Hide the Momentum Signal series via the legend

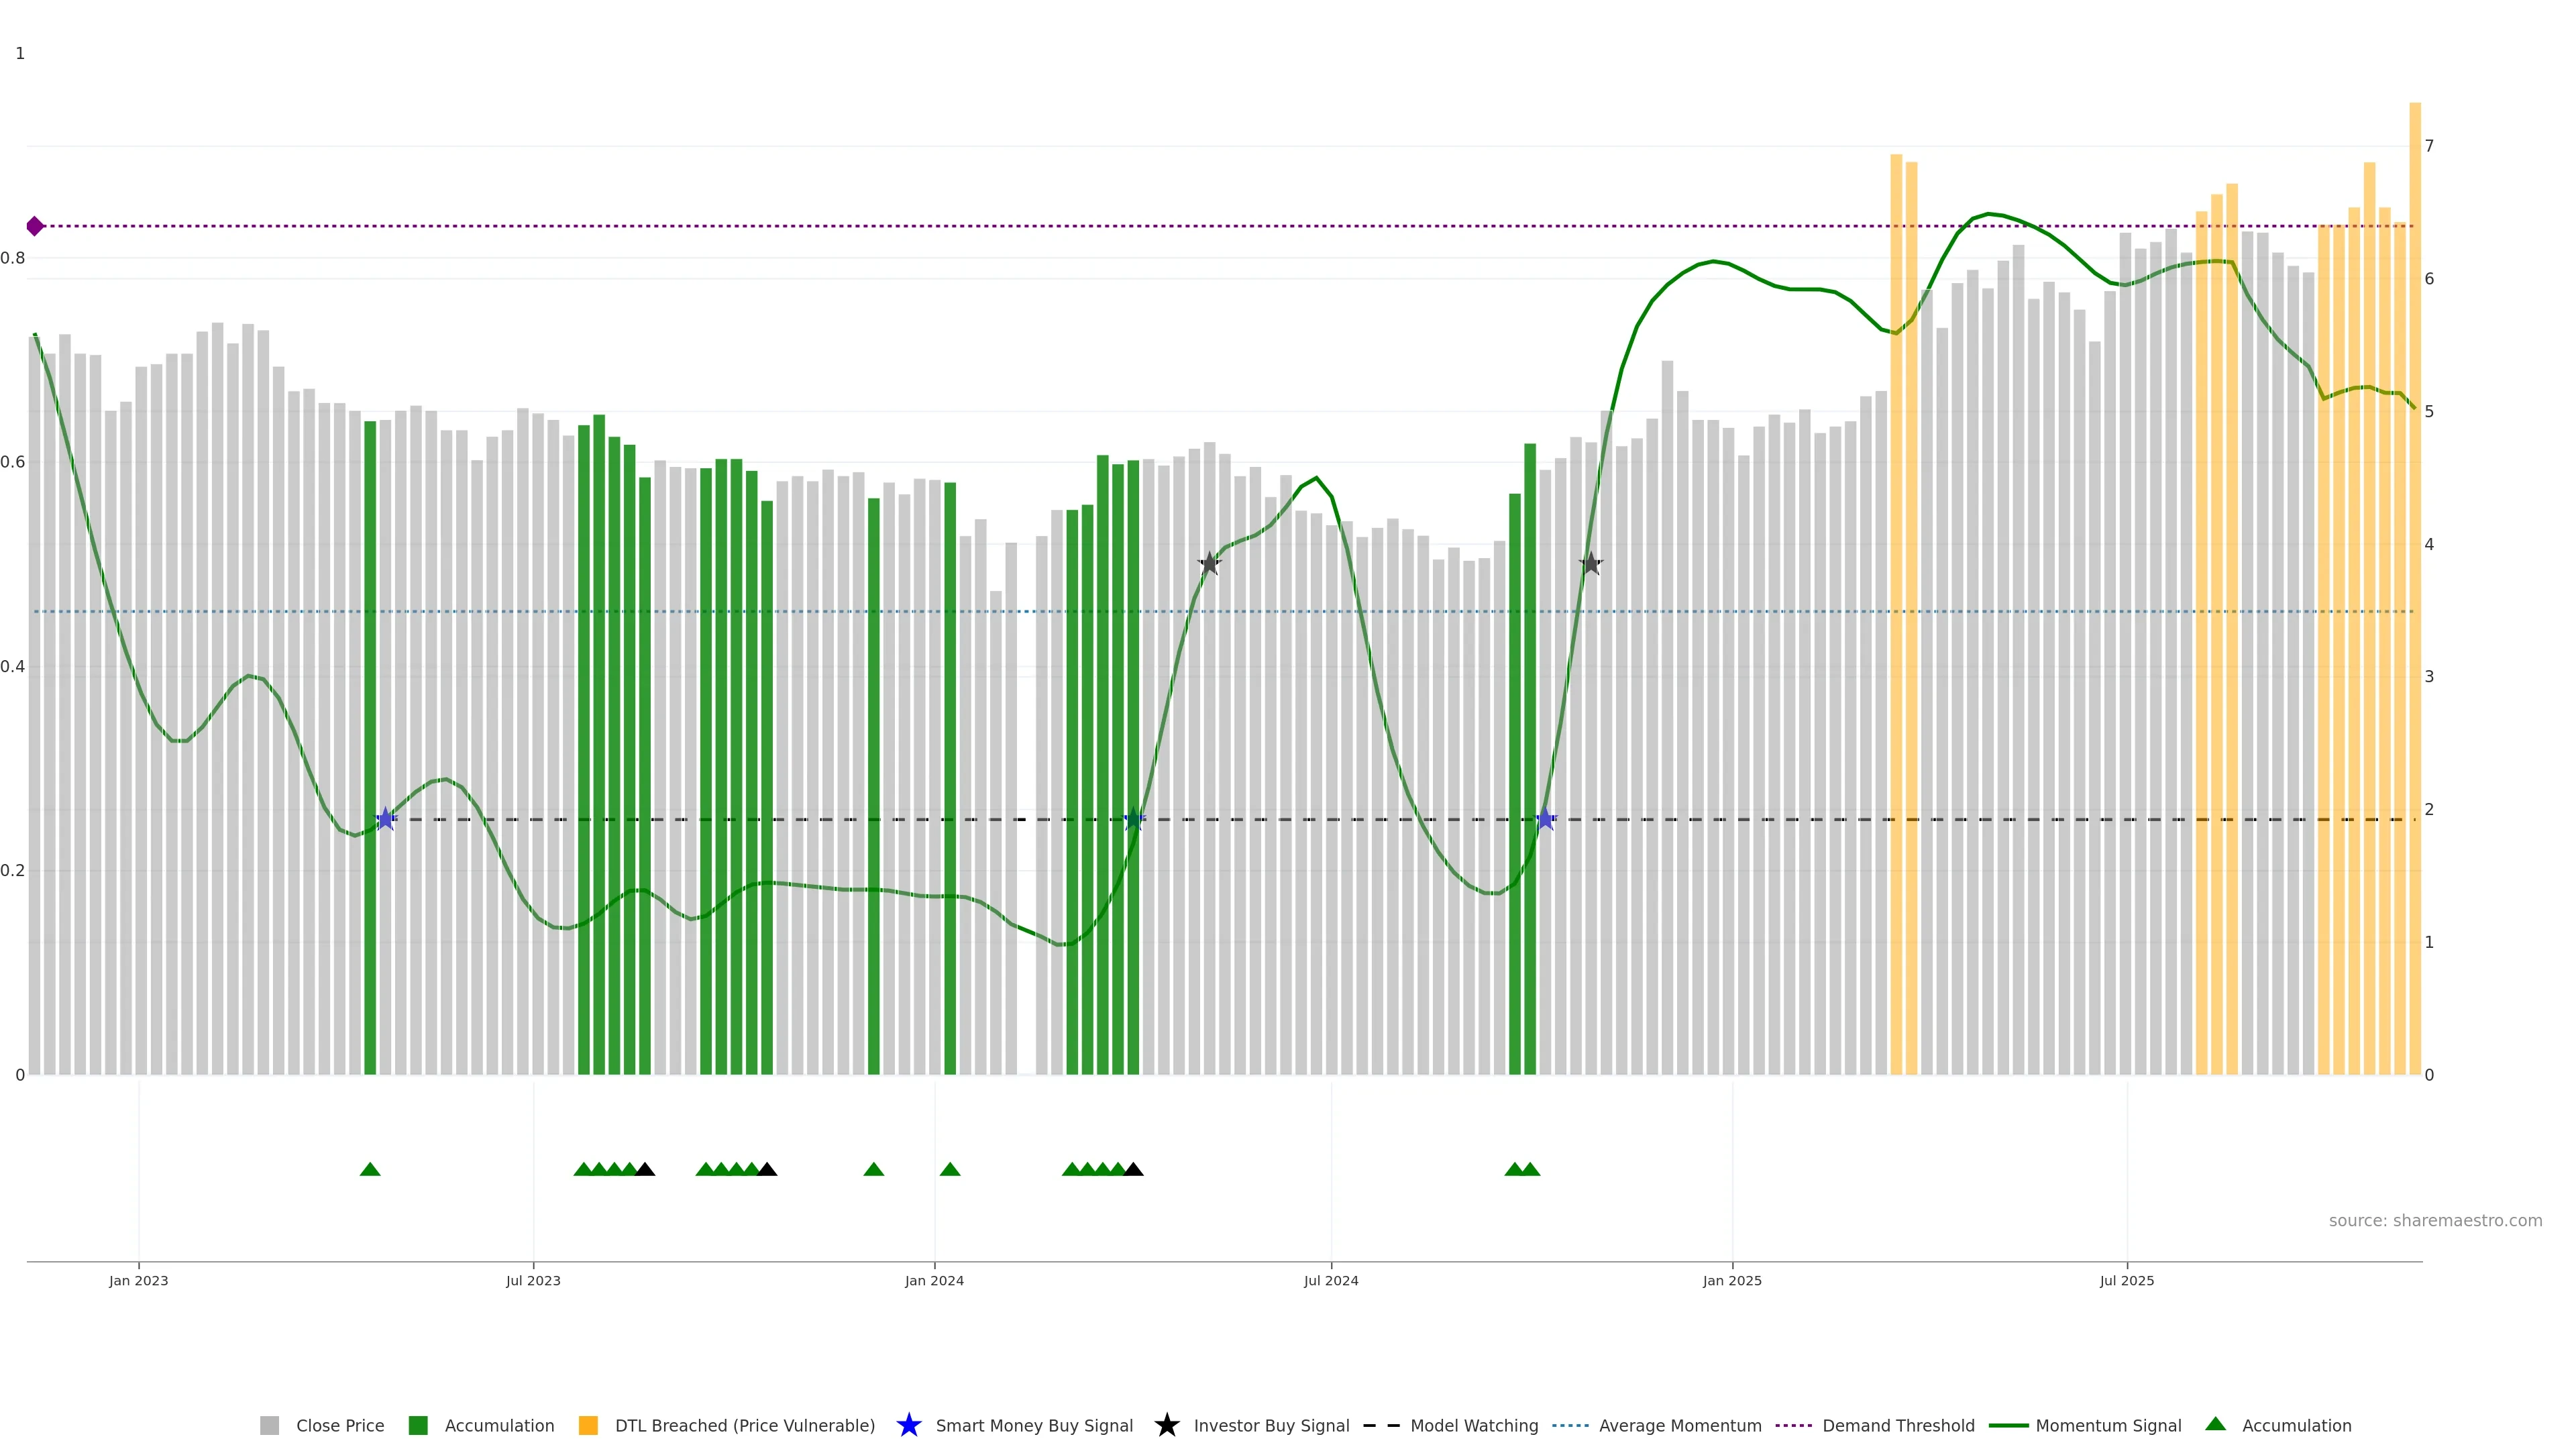point(2108,1426)
